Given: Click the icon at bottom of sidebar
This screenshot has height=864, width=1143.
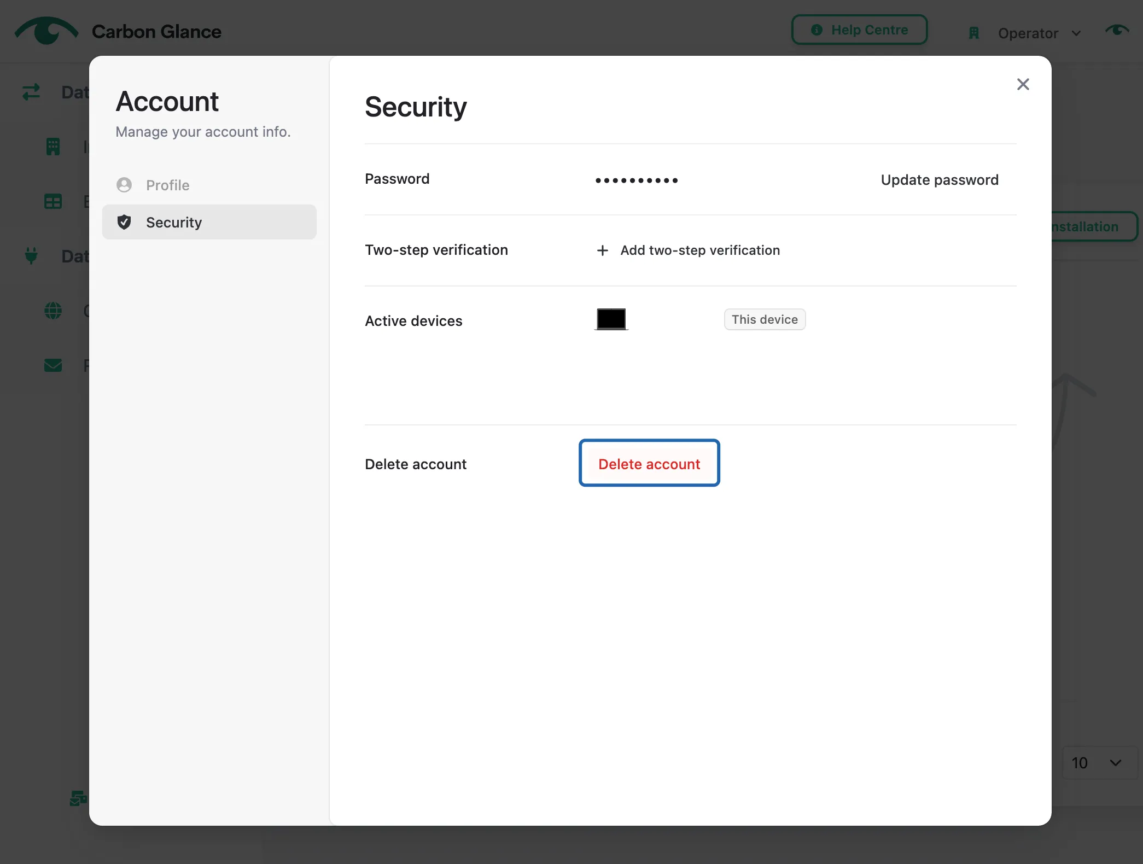Looking at the screenshot, I should [x=79, y=799].
